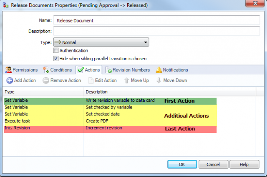Click the Type column header

[x=43, y=92]
